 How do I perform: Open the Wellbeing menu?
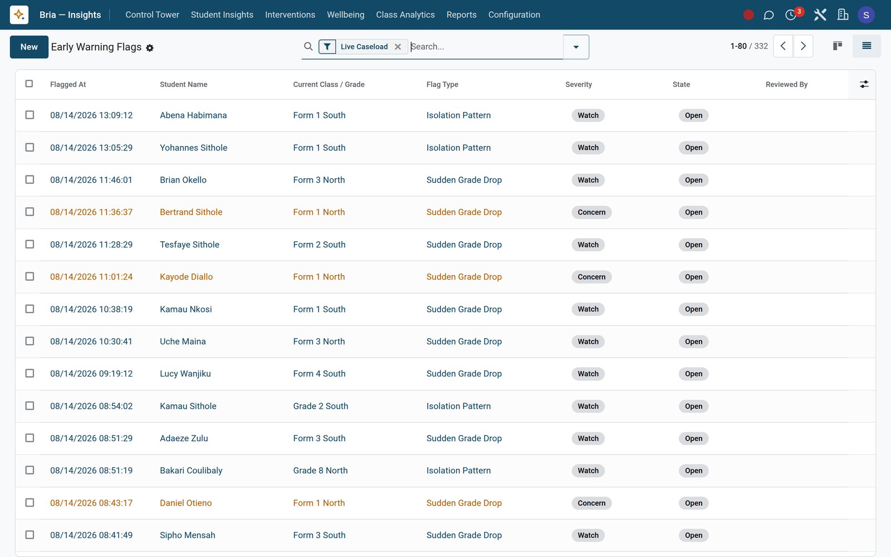[x=345, y=15]
